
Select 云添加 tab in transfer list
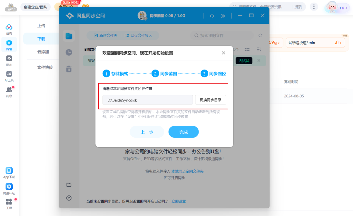[43, 52]
